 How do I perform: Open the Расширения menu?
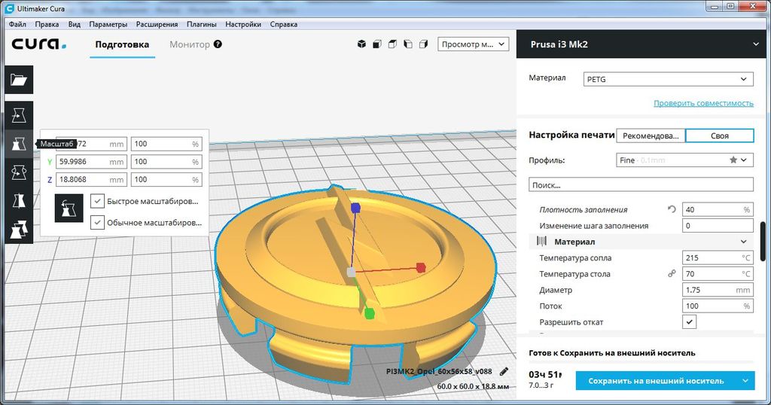click(151, 24)
